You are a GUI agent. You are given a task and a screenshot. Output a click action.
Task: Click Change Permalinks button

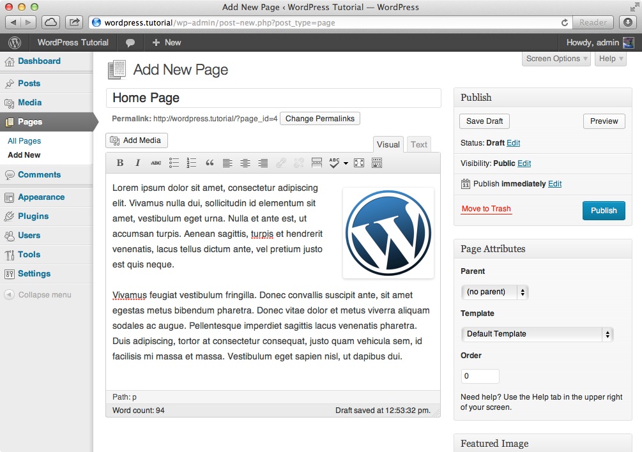click(320, 119)
